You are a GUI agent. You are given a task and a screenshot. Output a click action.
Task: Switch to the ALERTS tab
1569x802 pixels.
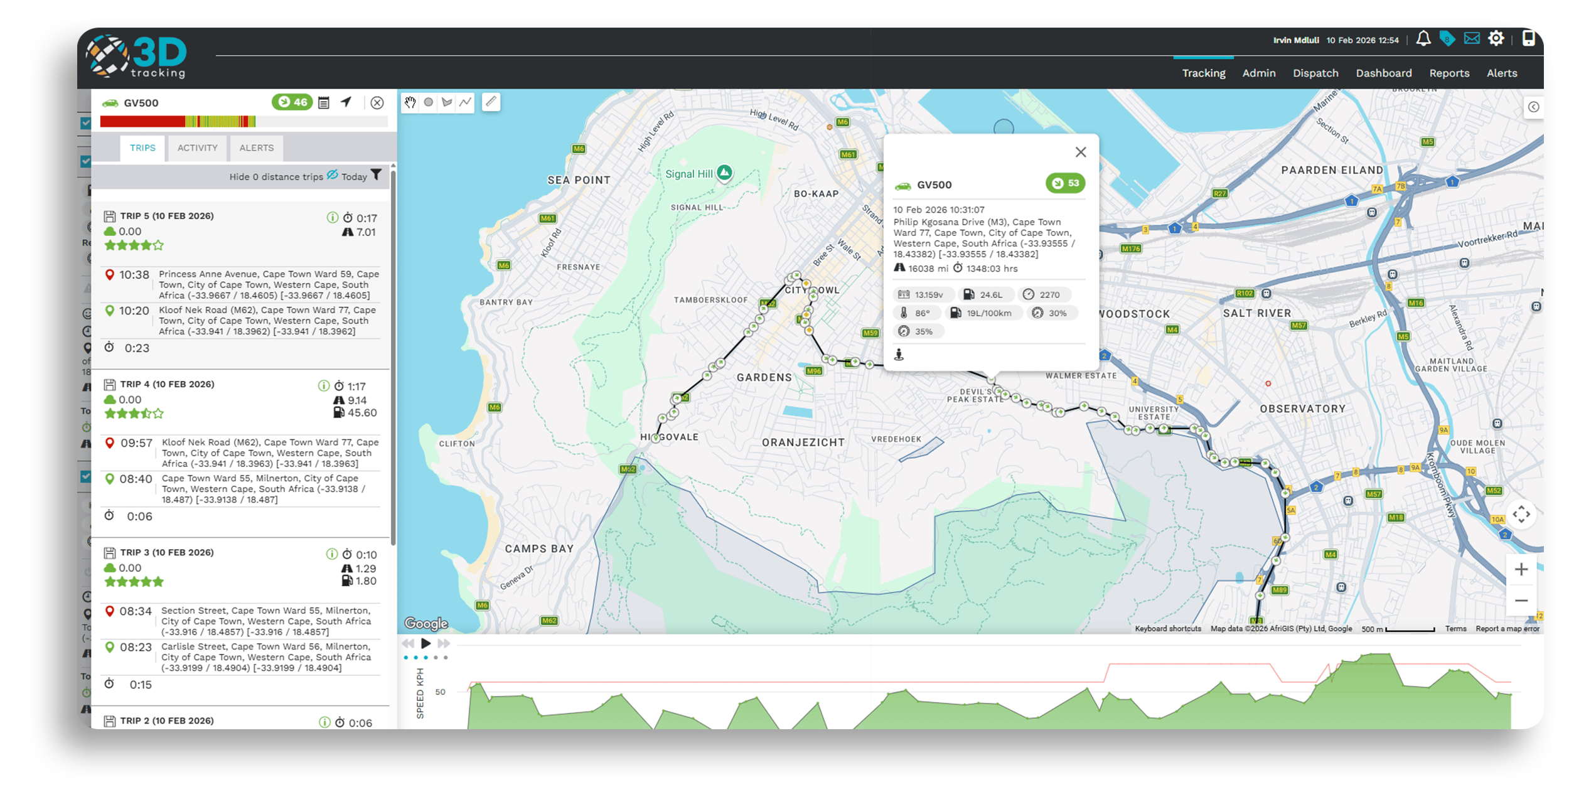coord(256,148)
